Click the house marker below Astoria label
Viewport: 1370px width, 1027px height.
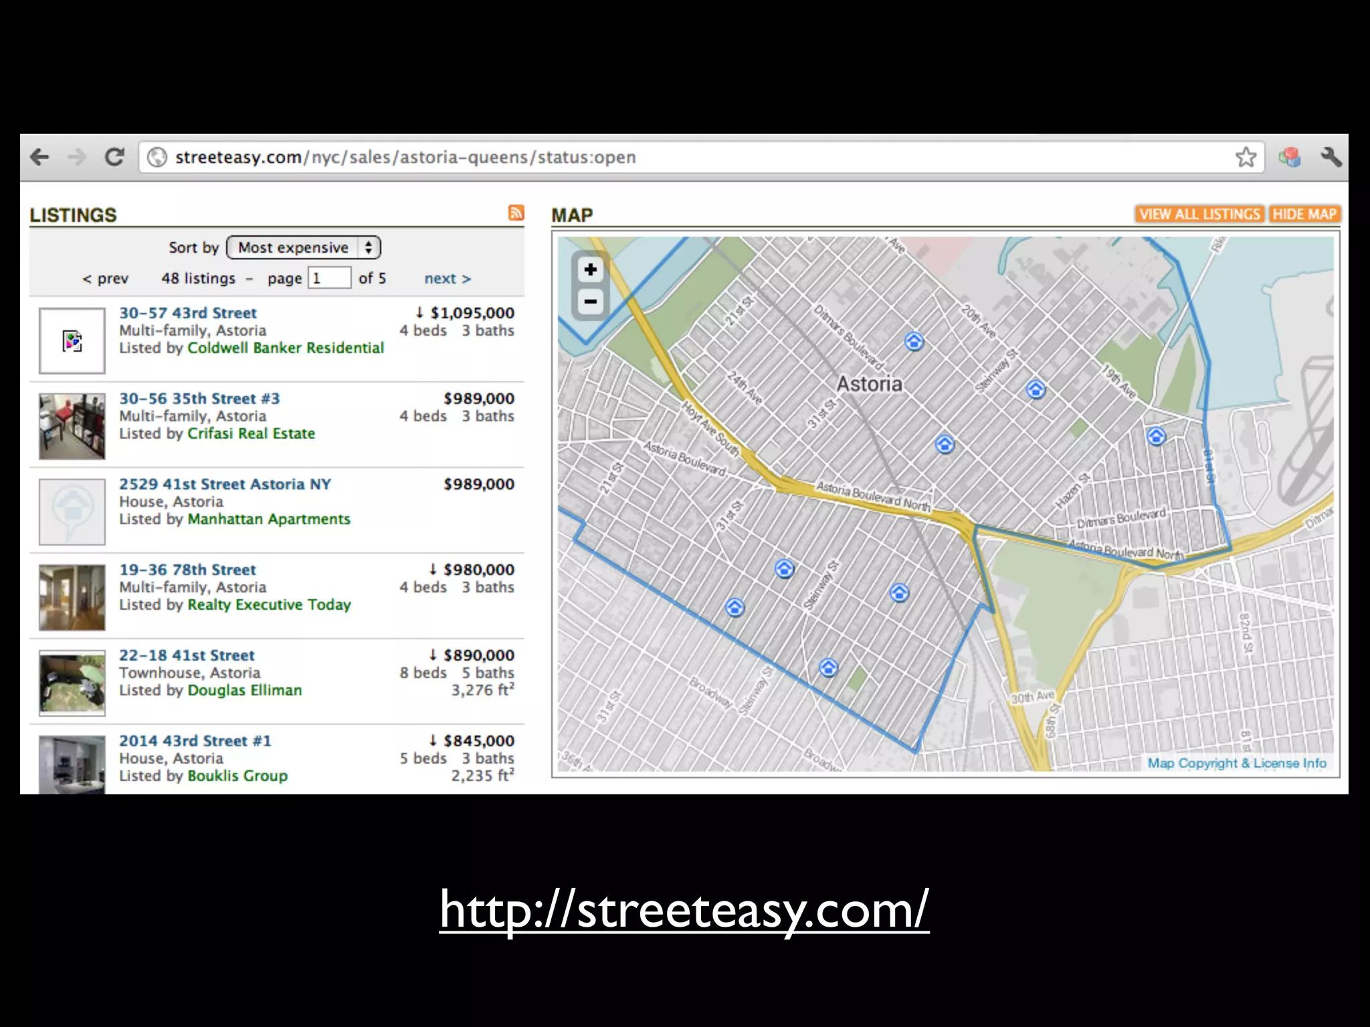click(x=944, y=443)
